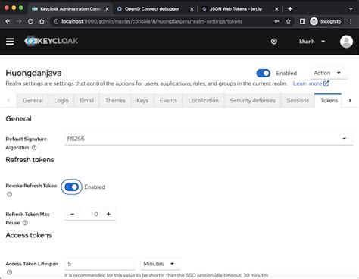Screen dimensions: 359x279
Task: Reload the current page
Action: [30, 21]
